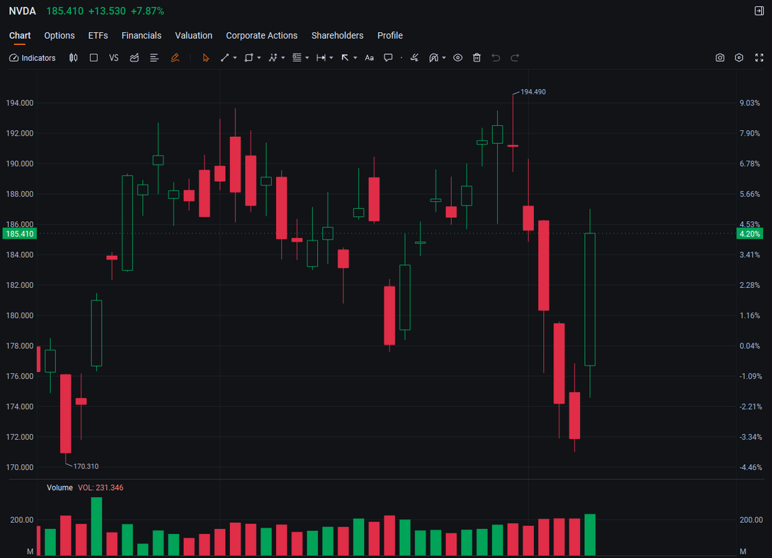Select the trend line drawing tool
This screenshot has height=558, width=772.
225,58
